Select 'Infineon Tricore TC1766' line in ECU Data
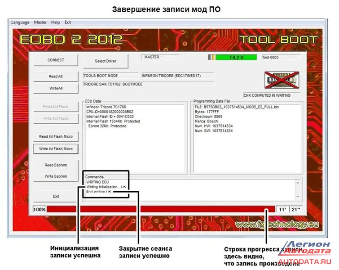Screen dimensions: 339x270 (x=106, y=107)
